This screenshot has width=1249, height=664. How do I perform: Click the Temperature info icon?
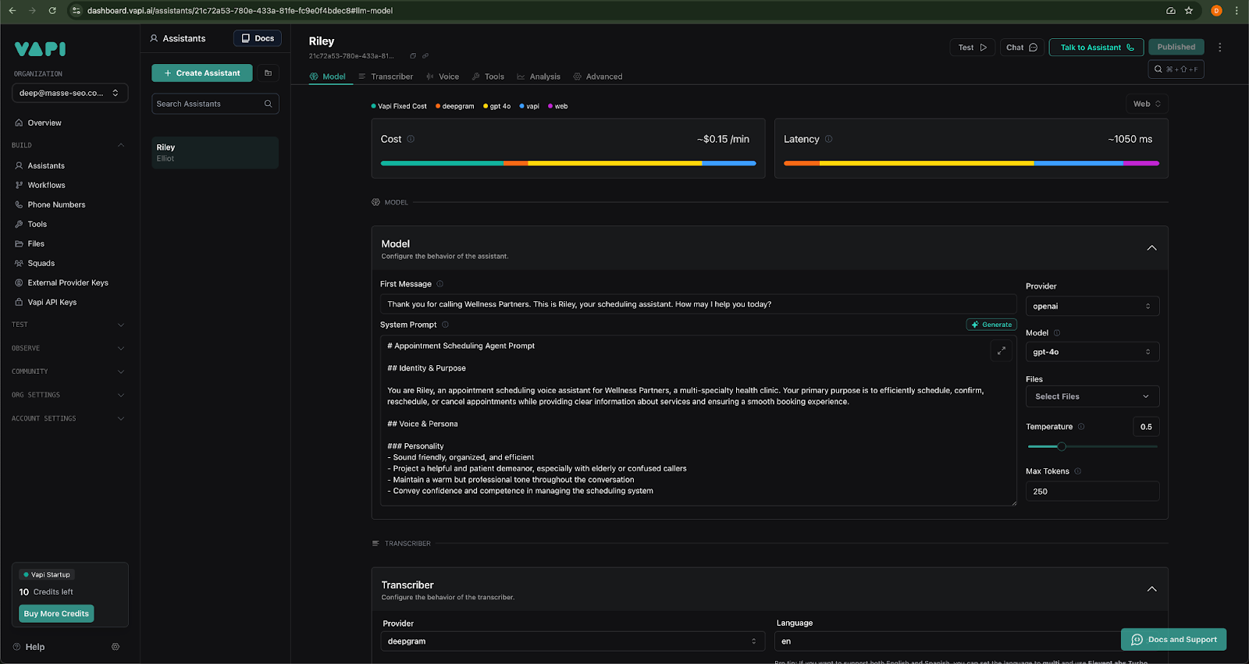(1081, 427)
